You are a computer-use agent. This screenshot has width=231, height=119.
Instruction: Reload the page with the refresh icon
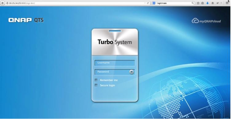(x=148, y=3)
